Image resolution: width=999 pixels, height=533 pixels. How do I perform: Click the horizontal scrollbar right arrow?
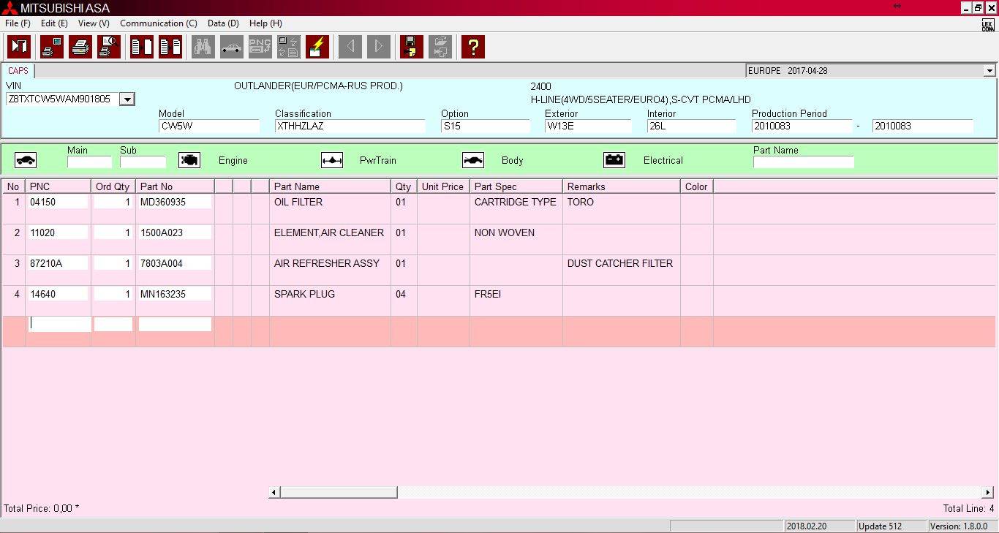point(988,493)
